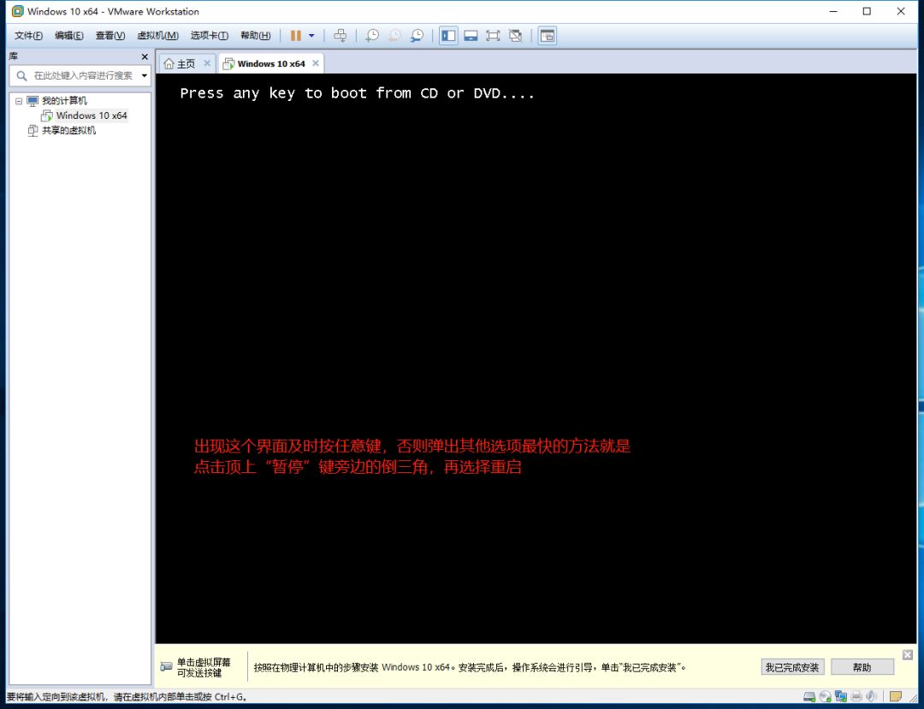Screen dimensions: 924x709
Task: Click the Unity mode toolbar icon
Action: coord(516,36)
